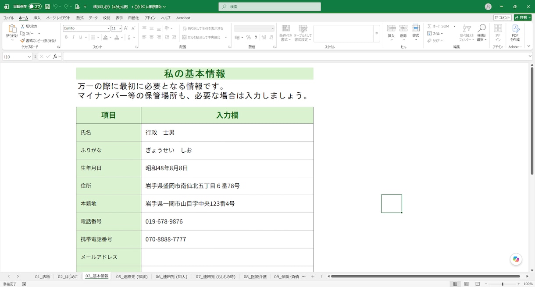Click the Save icon in title bar
The image size is (535, 287).
point(47,7)
